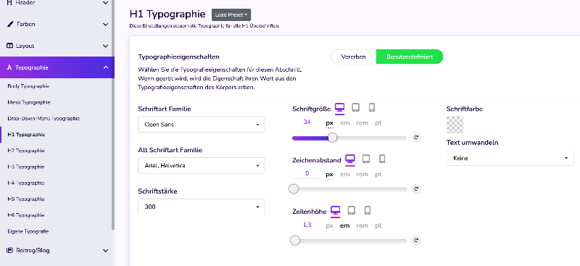Open the Text umwandeln dropdown

[x=510, y=158]
